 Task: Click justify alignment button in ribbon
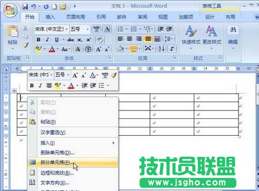point(148,39)
